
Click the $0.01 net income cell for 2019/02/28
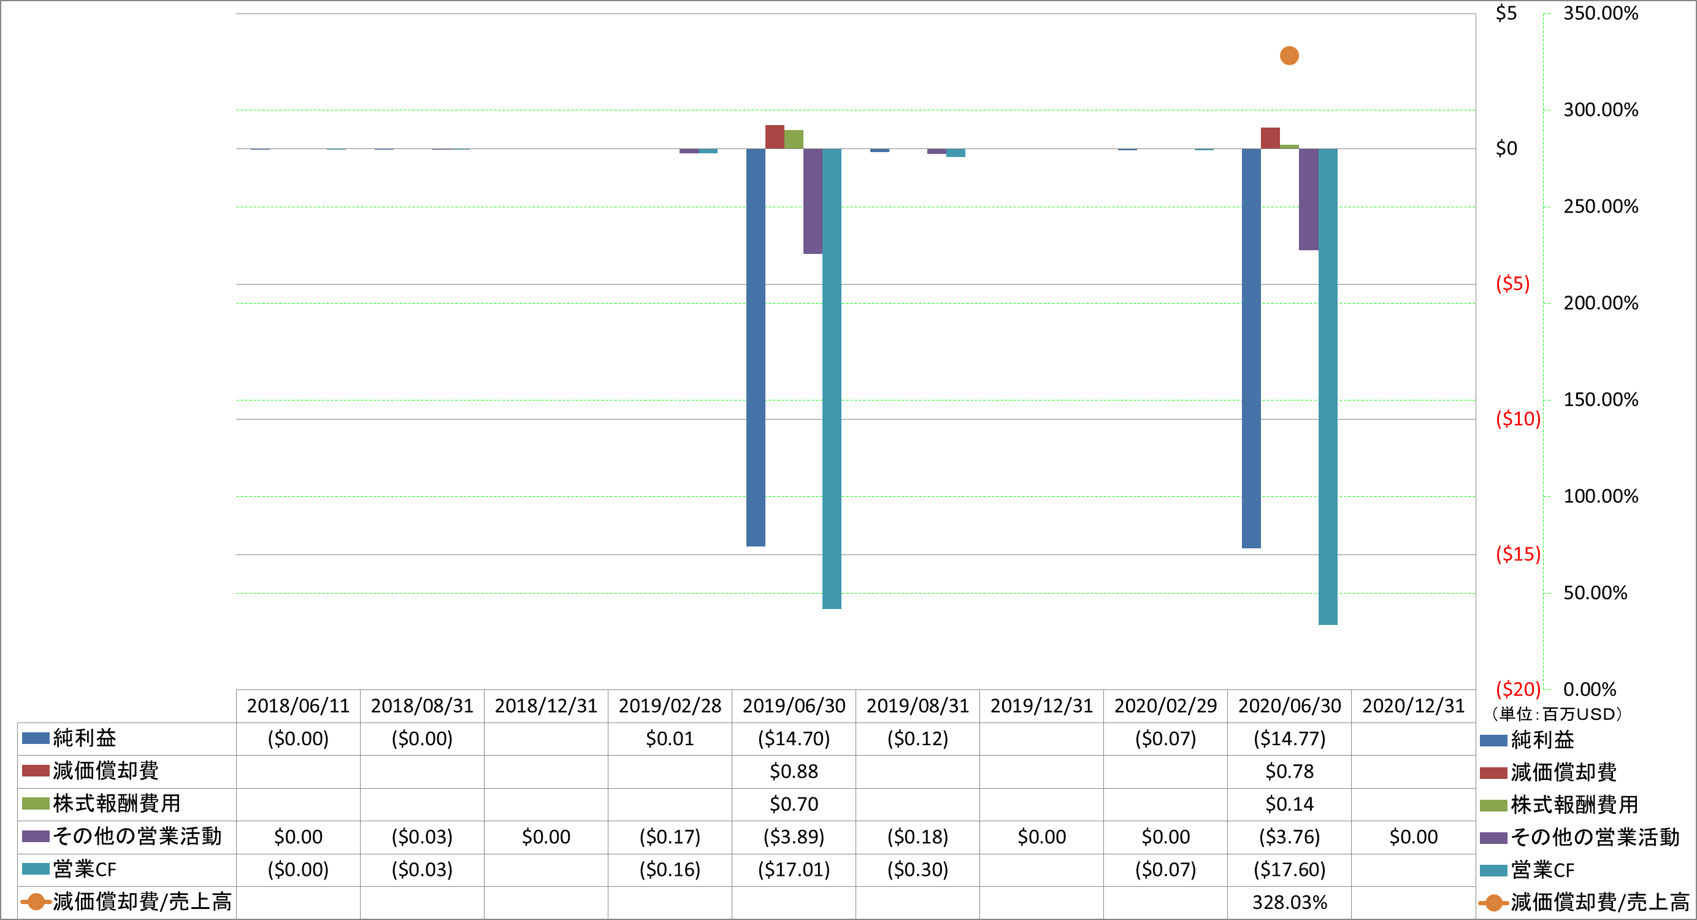pyautogui.click(x=670, y=739)
